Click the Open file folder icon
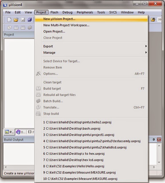This screenshot has height=183, width=165. pyautogui.click(x=16, y=20)
